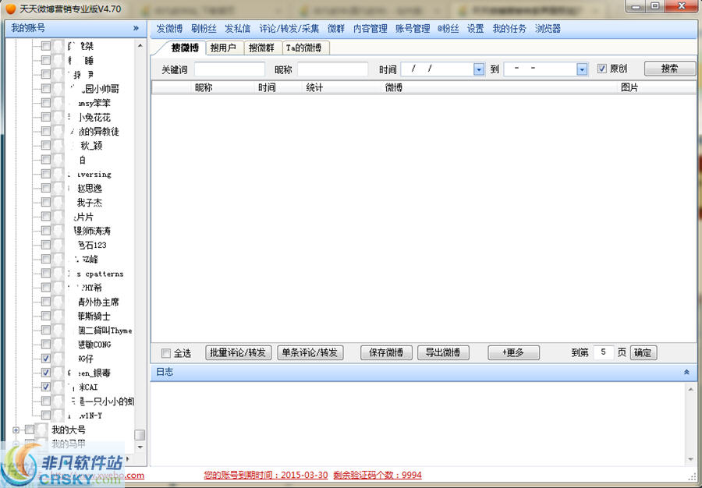702x488 pixels.
Task: Click the app icon in title bar
Action: (10, 7)
